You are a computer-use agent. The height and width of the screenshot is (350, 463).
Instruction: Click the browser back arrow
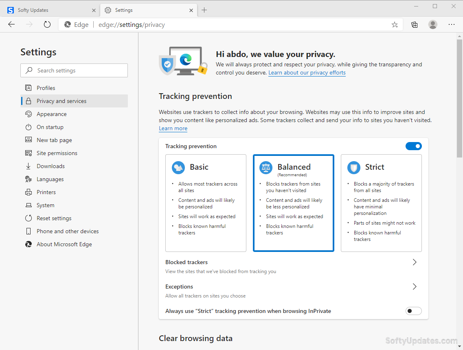tap(11, 24)
